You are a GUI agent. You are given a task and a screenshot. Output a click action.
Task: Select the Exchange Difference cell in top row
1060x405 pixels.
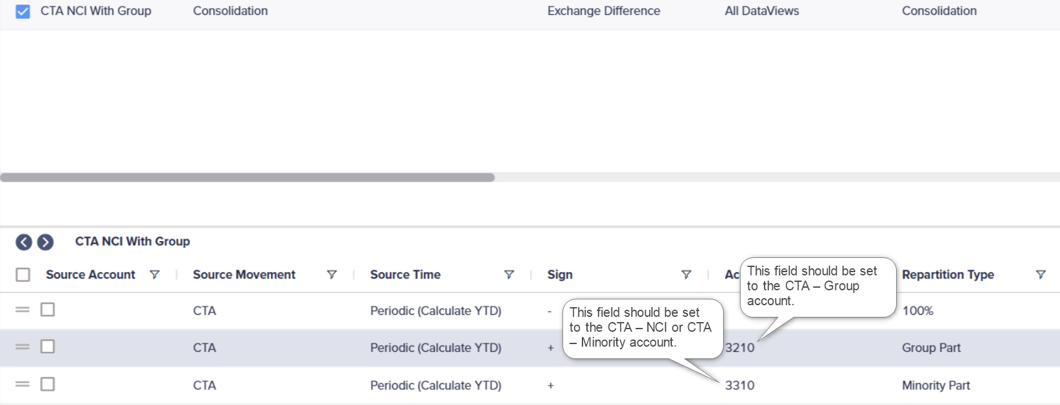click(x=604, y=11)
